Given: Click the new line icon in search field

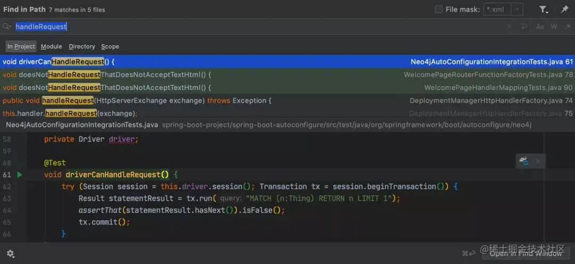Looking at the screenshot, I should [523, 27].
